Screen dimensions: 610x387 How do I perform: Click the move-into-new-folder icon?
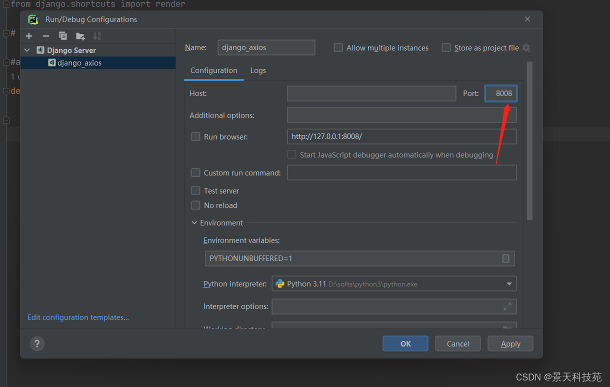80,36
